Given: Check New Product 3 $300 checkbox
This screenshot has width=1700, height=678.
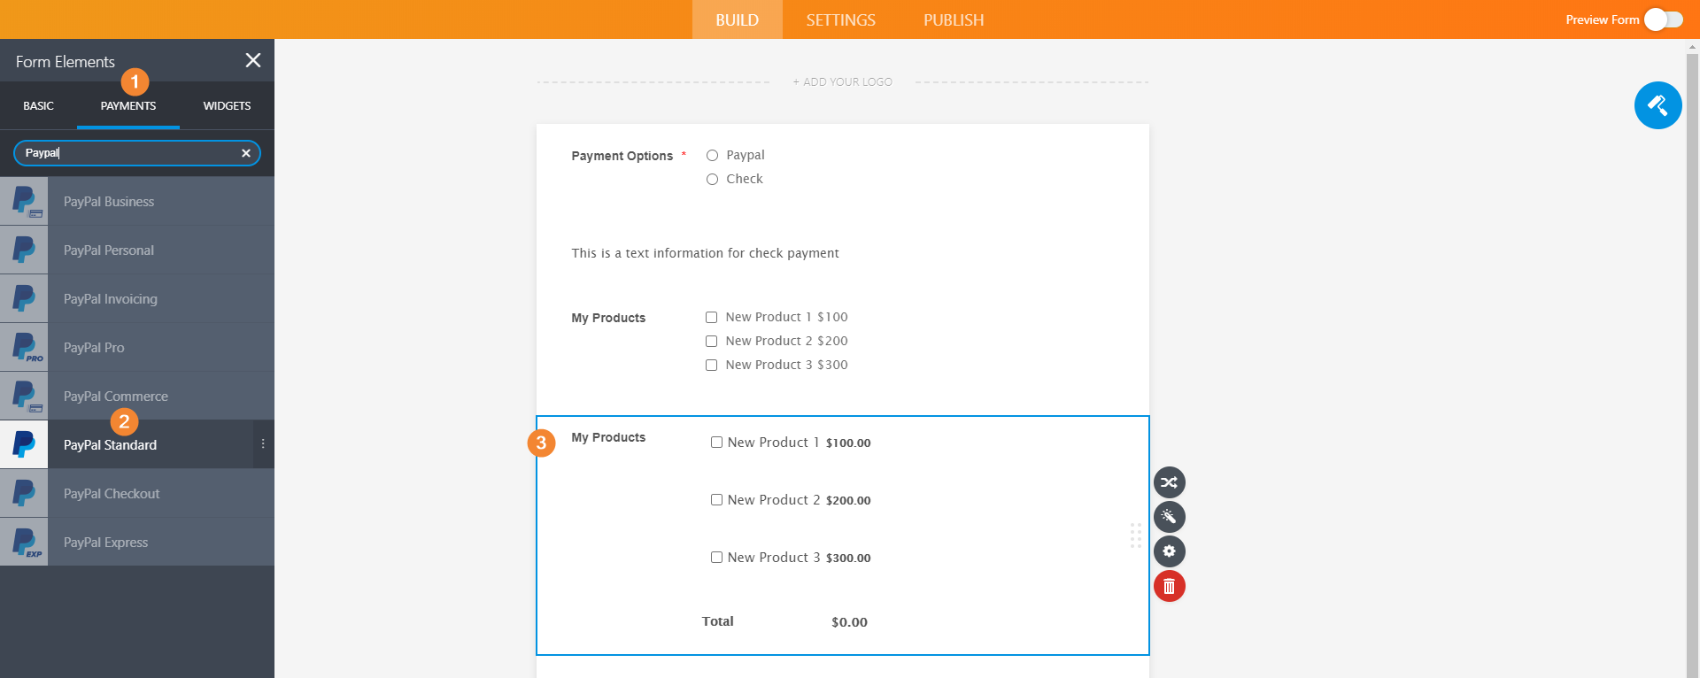Looking at the screenshot, I should (711, 365).
